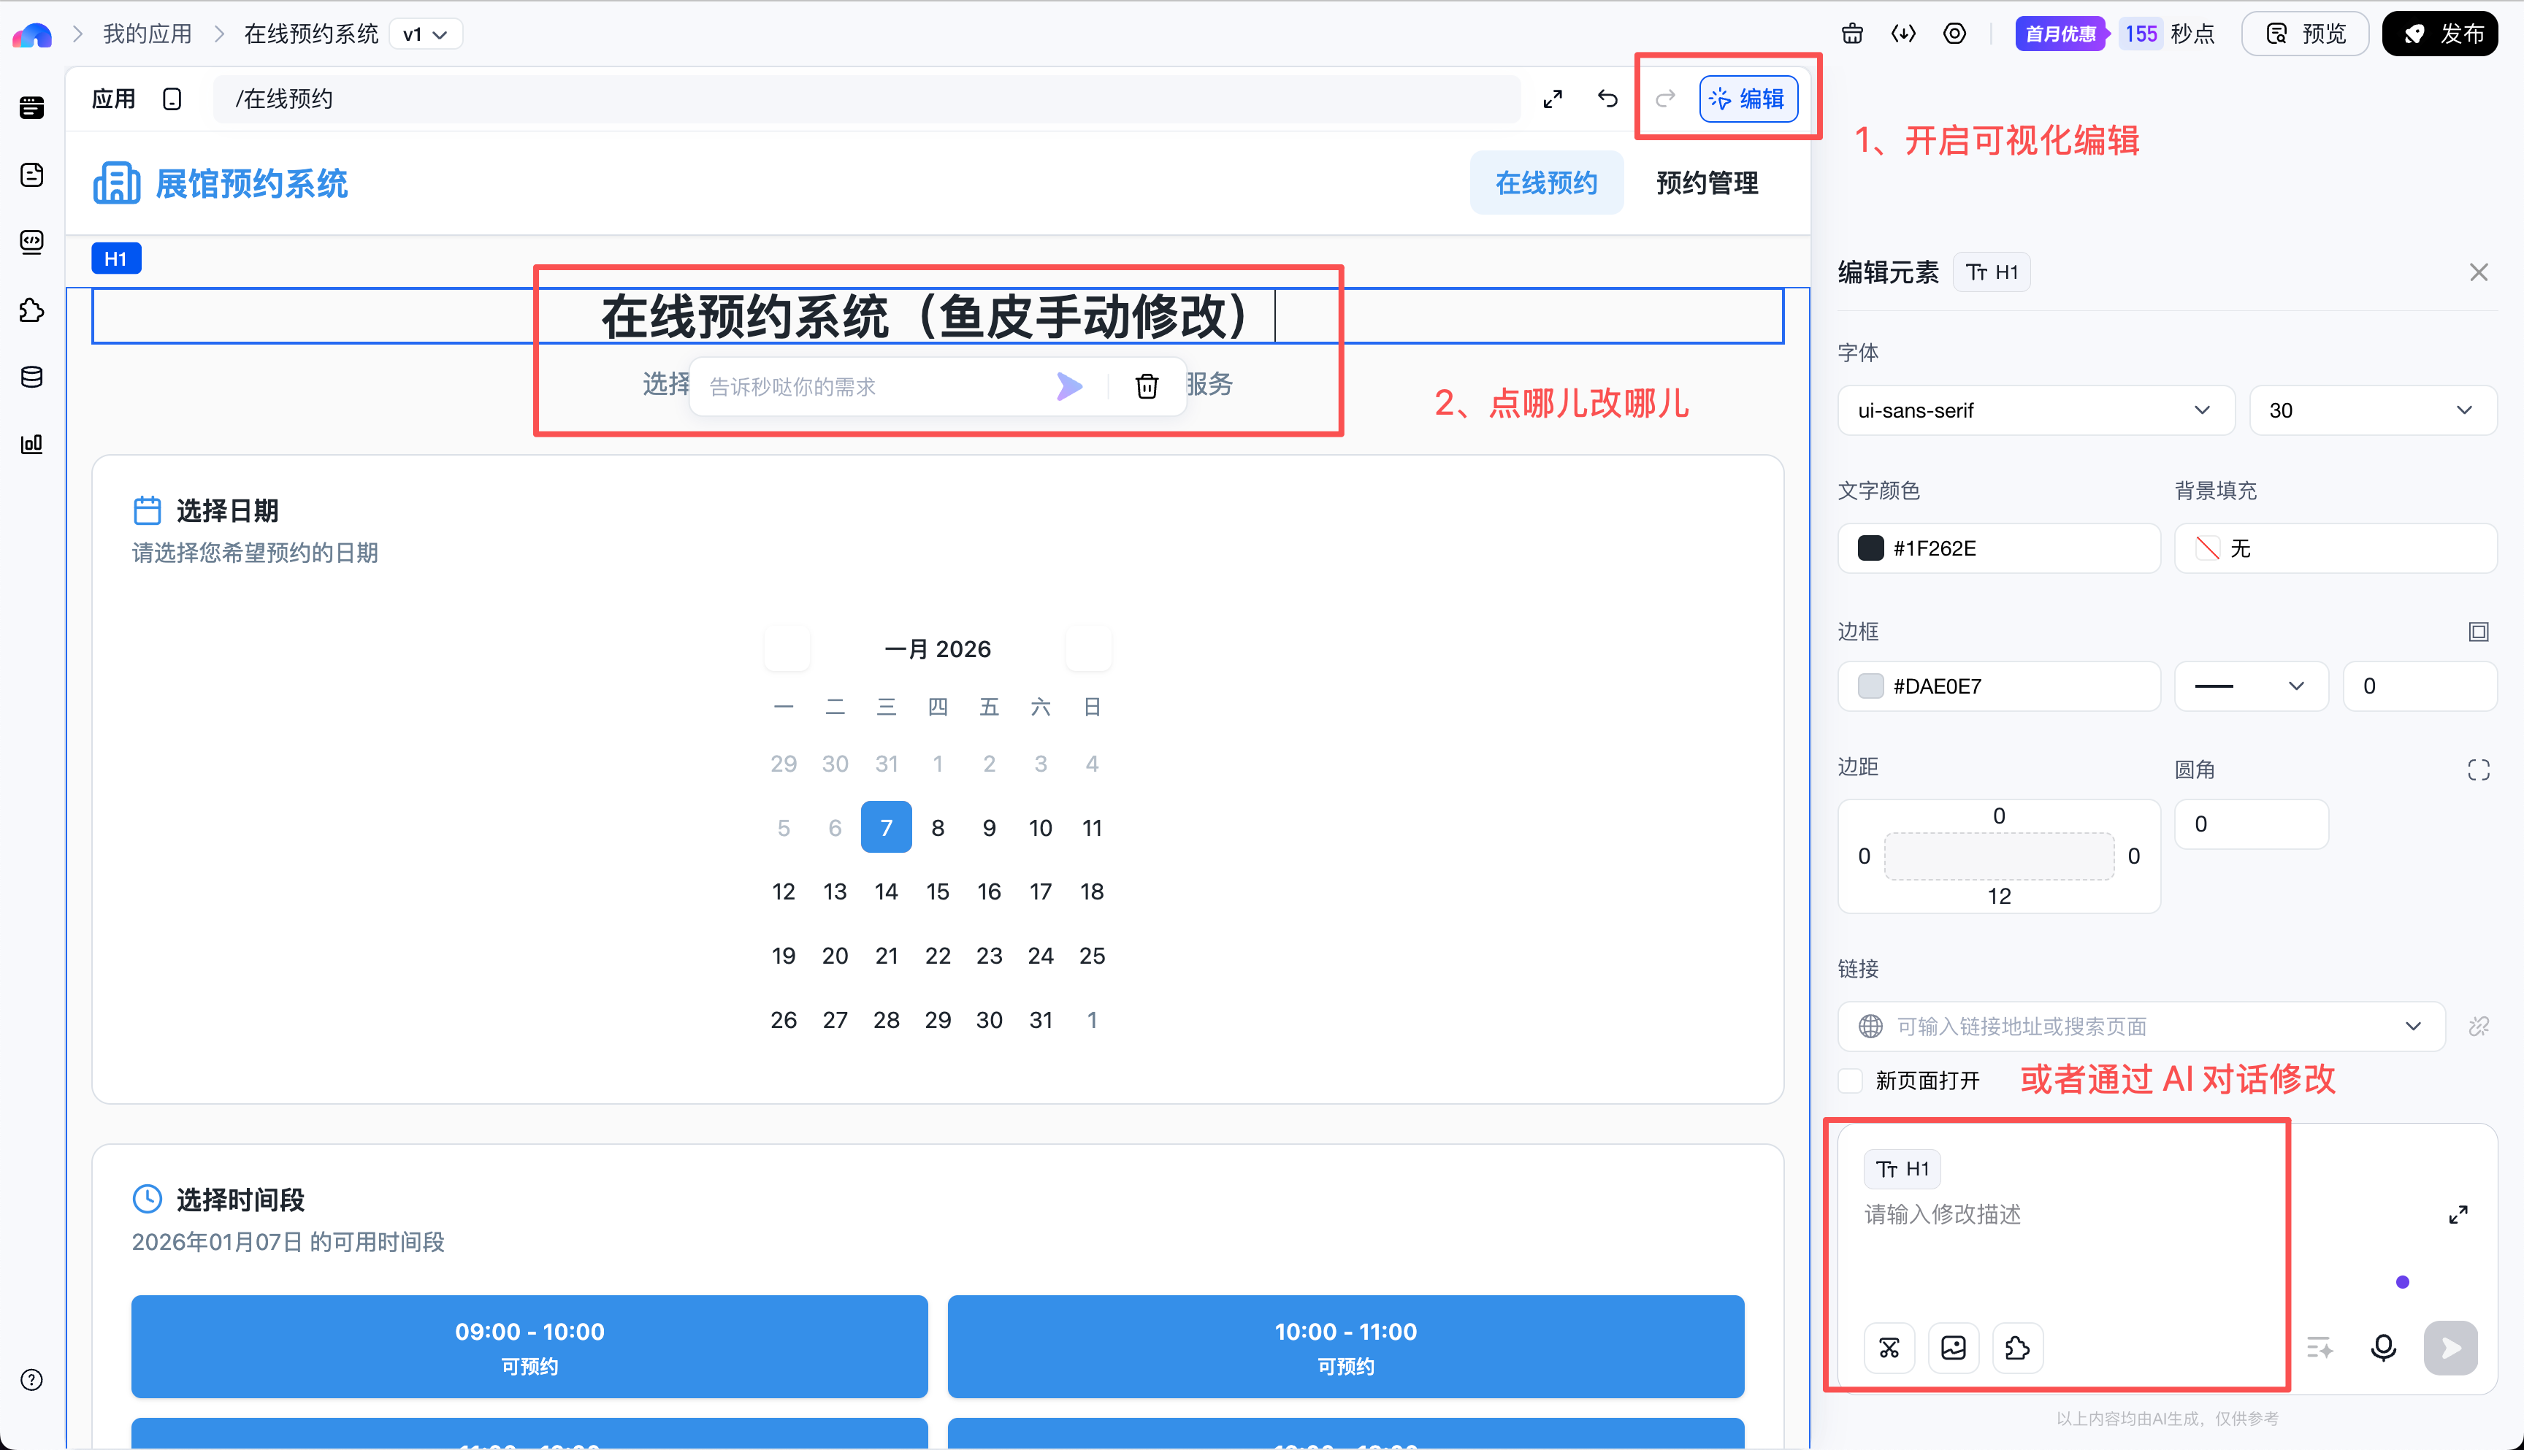
Task: Click the trash icon in floating prompt
Action: (x=1147, y=386)
